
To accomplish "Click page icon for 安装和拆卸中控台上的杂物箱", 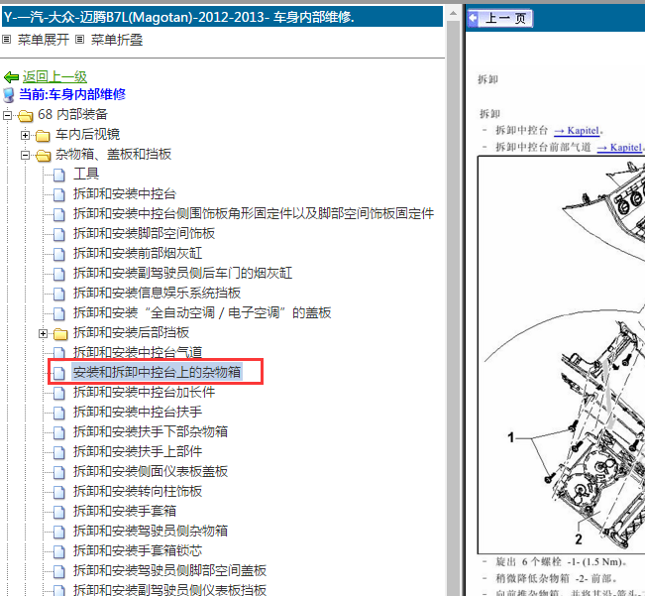I will coord(59,373).
